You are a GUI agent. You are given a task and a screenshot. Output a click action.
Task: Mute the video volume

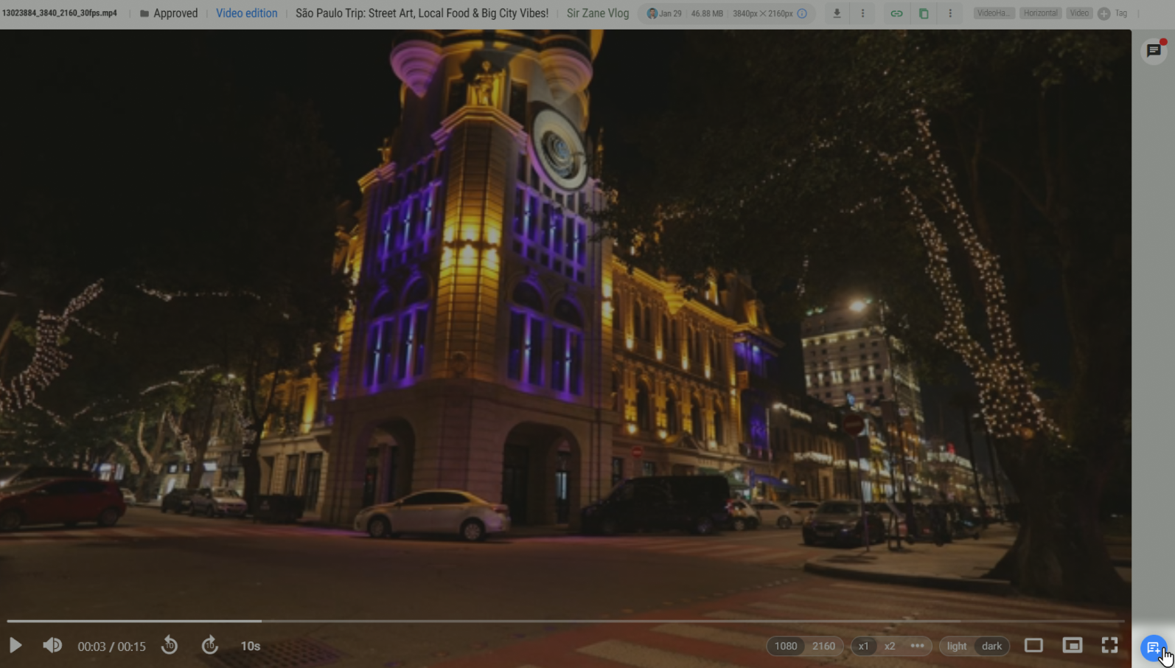[x=52, y=646]
